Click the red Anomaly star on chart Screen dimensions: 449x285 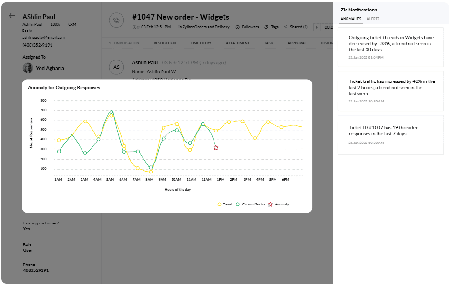[216, 148]
